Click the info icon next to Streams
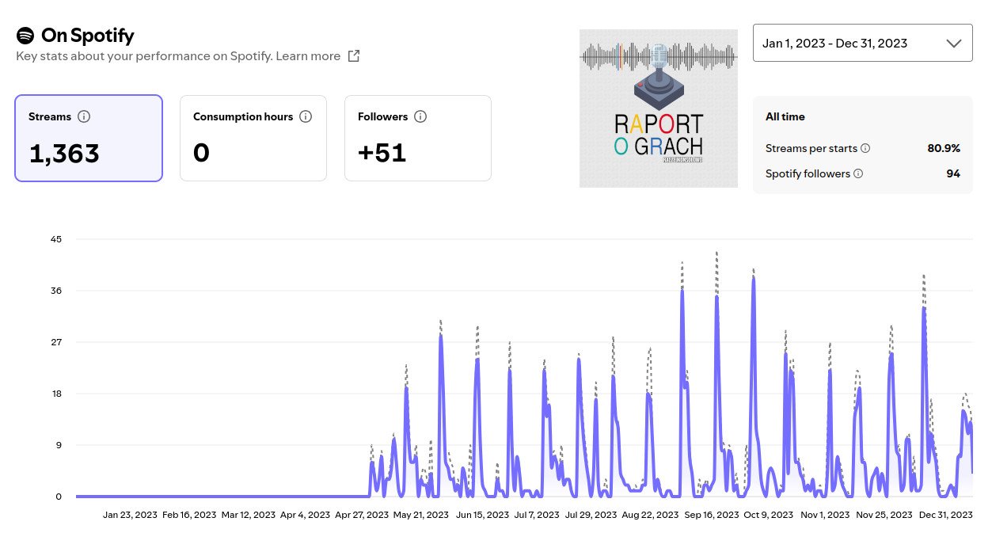 pyautogui.click(x=84, y=116)
